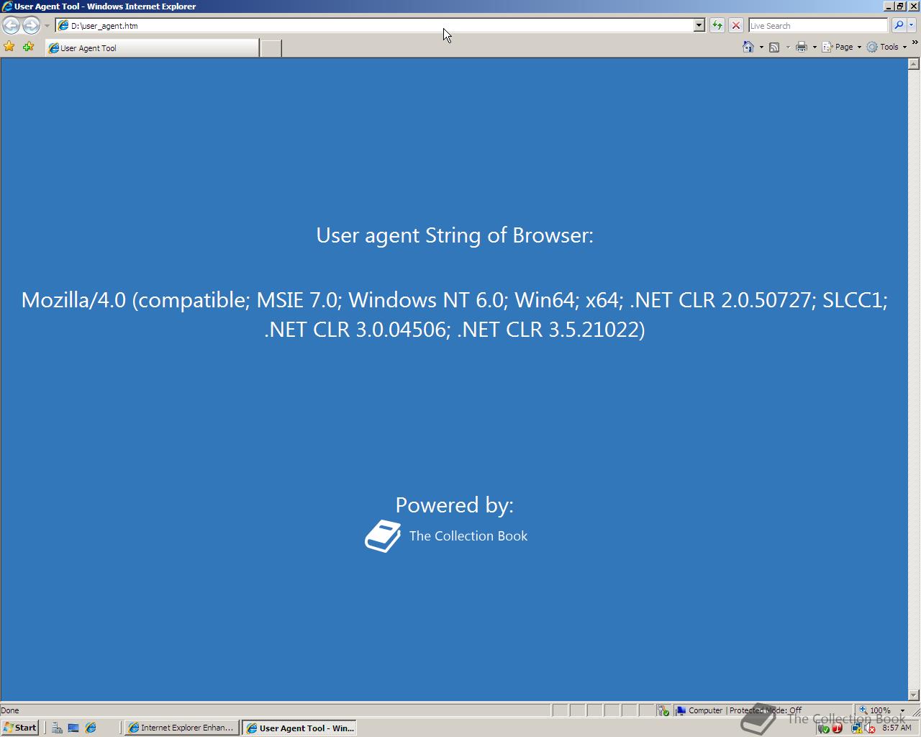The width and height of the screenshot is (921, 737).
Task: Switch to Internet Explorer Enhanced taskbar window
Action: click(181, 728)
